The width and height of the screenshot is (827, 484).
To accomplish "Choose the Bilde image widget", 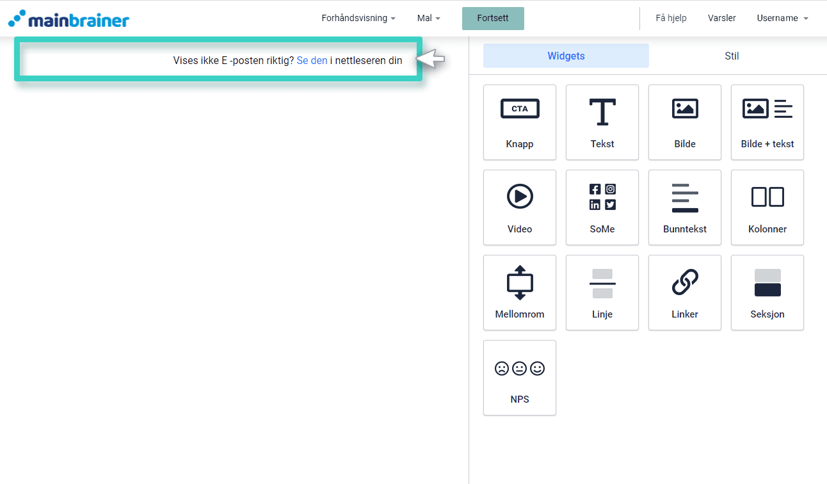I will tap(684, 122).
